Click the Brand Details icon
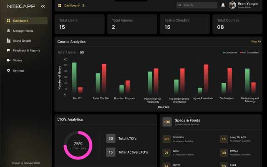Viewport: 267px width, 167px height. coord(8,40)
